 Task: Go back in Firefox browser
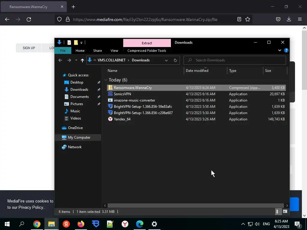7,19
